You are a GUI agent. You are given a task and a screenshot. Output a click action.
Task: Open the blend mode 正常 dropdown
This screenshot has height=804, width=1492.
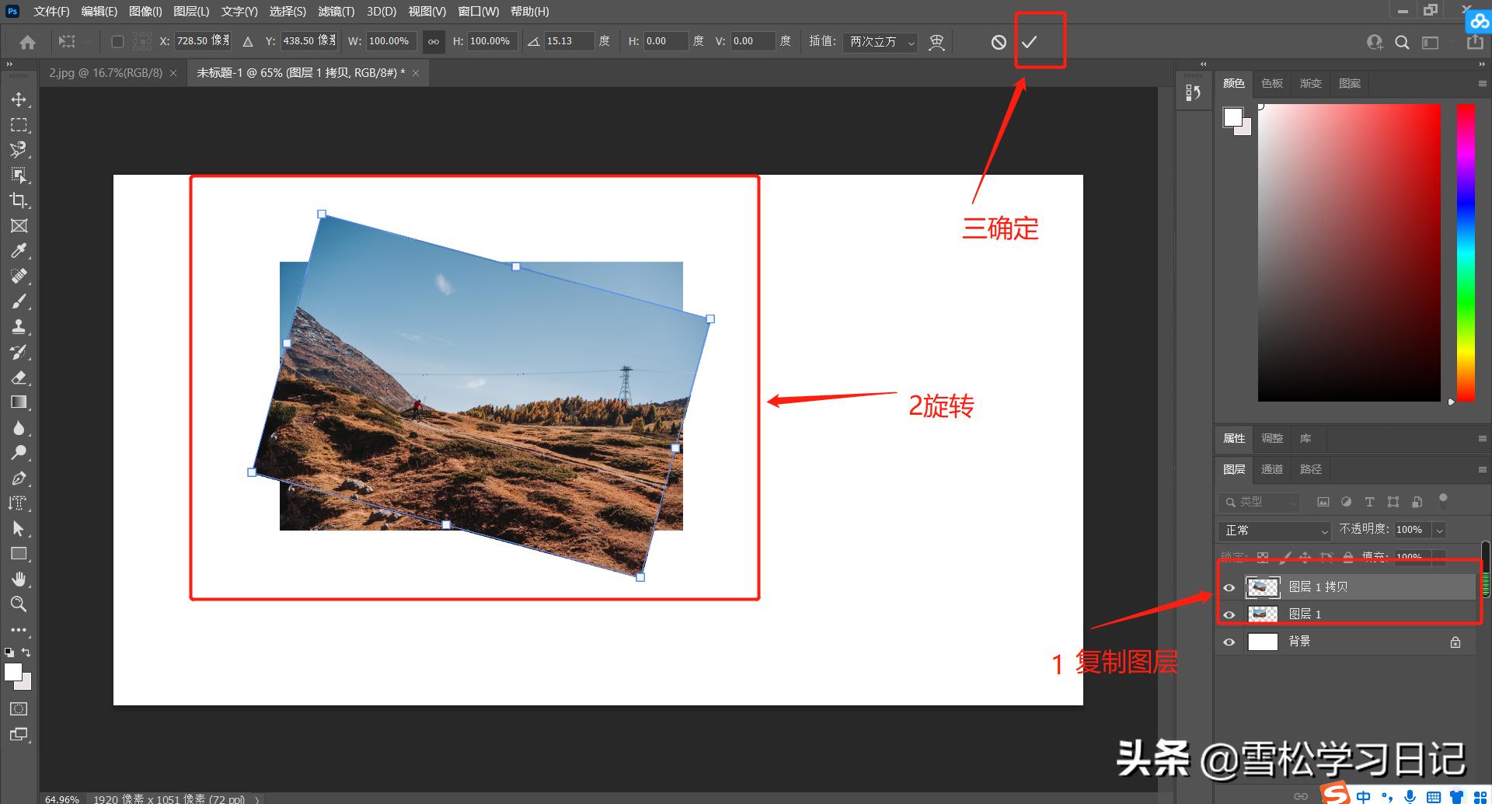click(x=1274, y=530)
